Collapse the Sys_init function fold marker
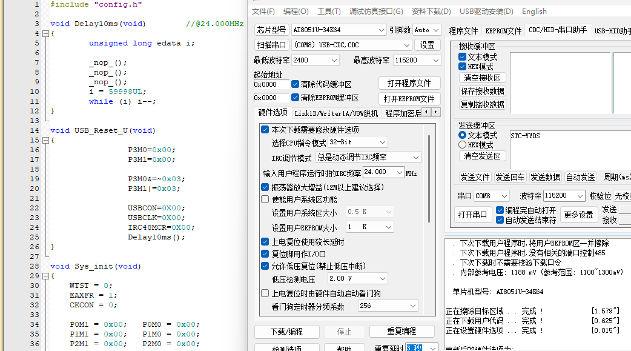The image size is (631, 351). (x=45, y=276)
